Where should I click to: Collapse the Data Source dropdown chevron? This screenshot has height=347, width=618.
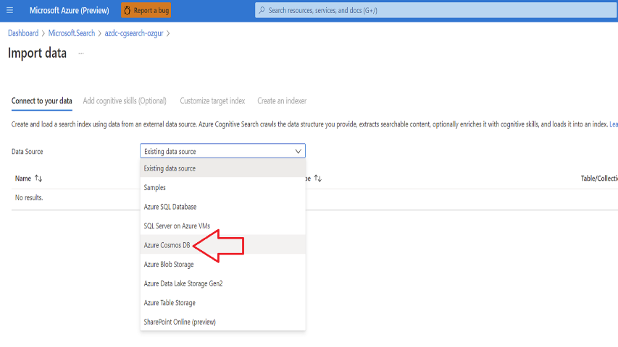click(x=298, y=151)
